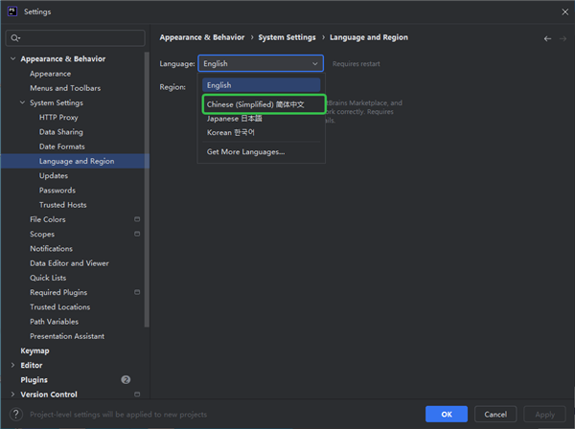The width and height of the screenshot is (575, 429).
Task: Click the project-level icon next to Required Plugins
Action: click(137, 292)
